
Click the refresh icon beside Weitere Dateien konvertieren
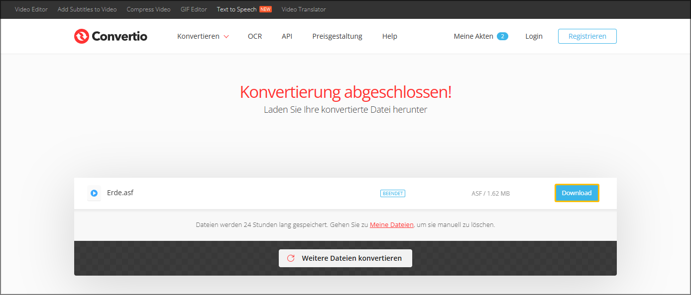tap(291, 258)
